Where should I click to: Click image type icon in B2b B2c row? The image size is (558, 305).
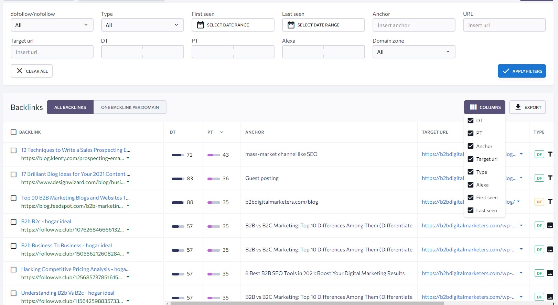click(x=550, y=225)
